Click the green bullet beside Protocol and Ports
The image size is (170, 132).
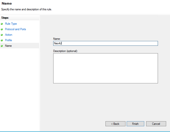tap(2, 29)
